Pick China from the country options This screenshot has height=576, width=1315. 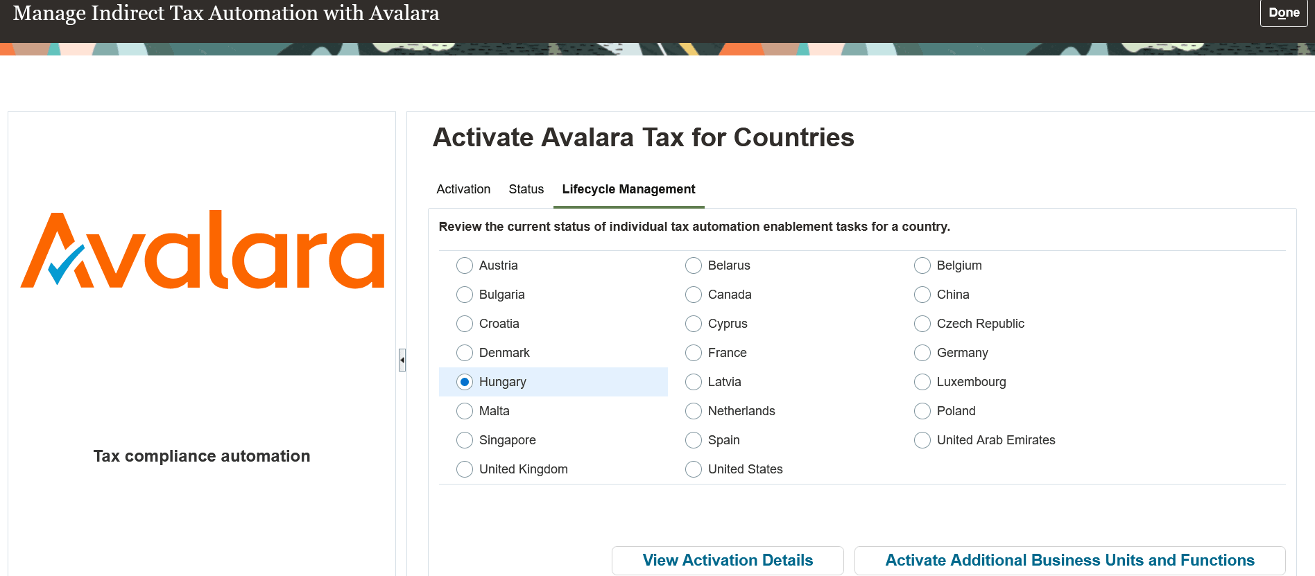coord(922,295)
